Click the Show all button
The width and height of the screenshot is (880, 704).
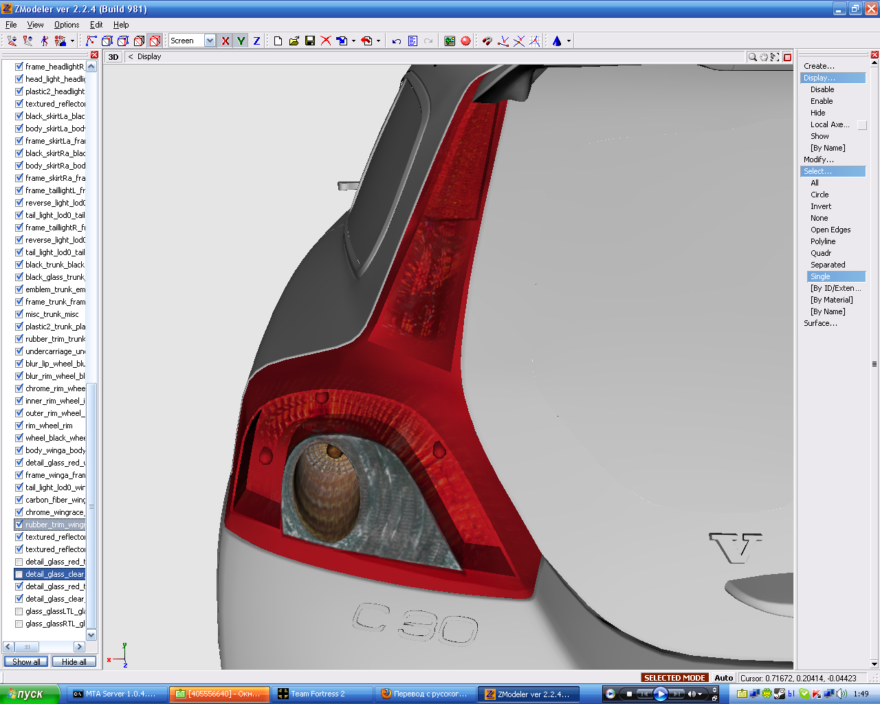tap(26, 662)
